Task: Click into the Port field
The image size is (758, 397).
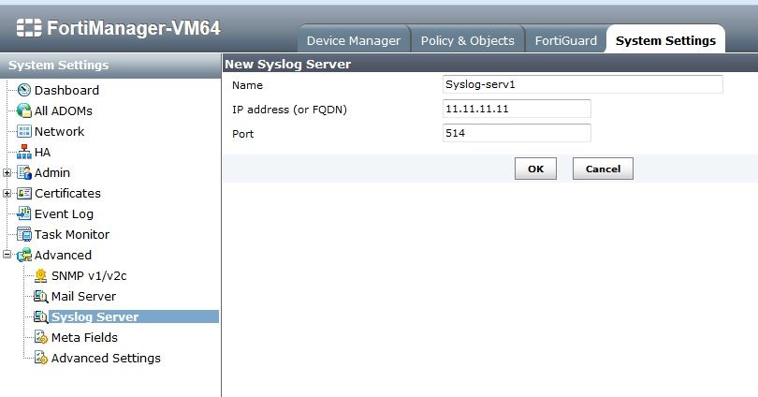Action: 517,133
